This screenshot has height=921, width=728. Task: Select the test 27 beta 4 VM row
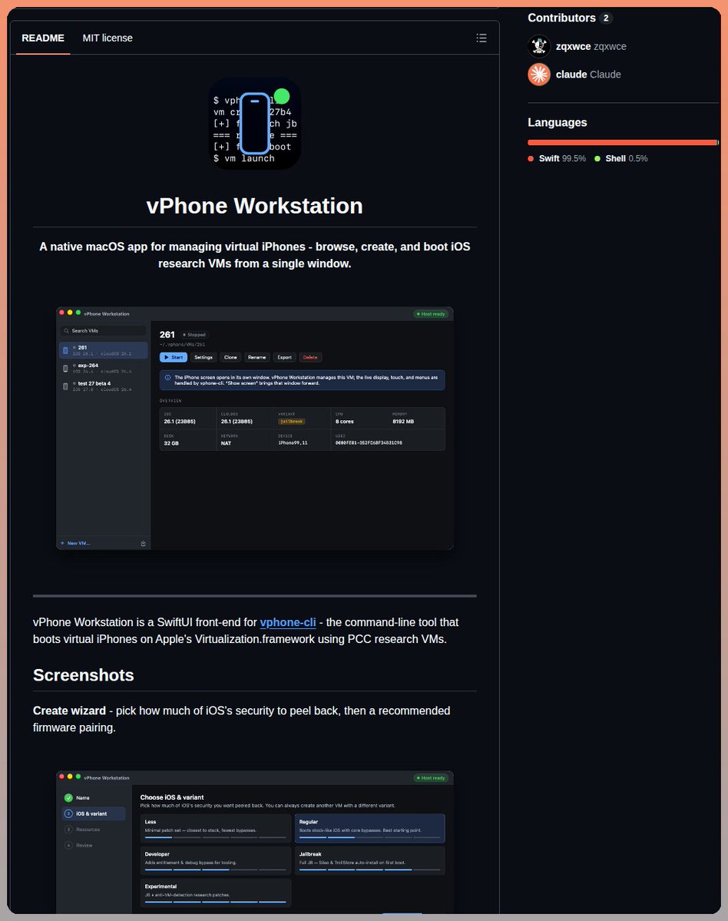104,386
